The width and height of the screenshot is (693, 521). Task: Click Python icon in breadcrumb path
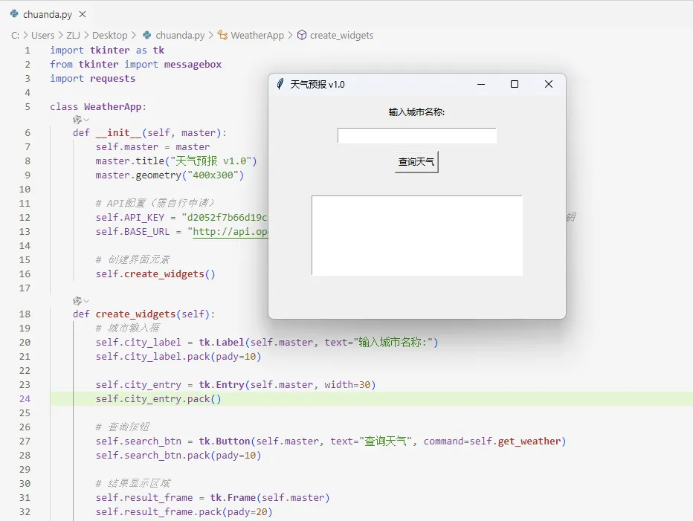pos(146,35)
